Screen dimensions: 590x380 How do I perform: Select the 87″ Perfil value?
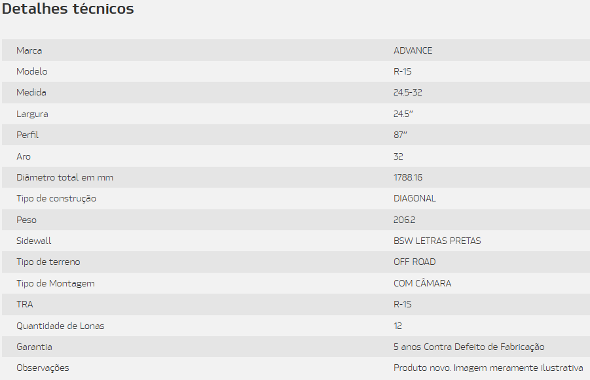(x=401, y=135)
